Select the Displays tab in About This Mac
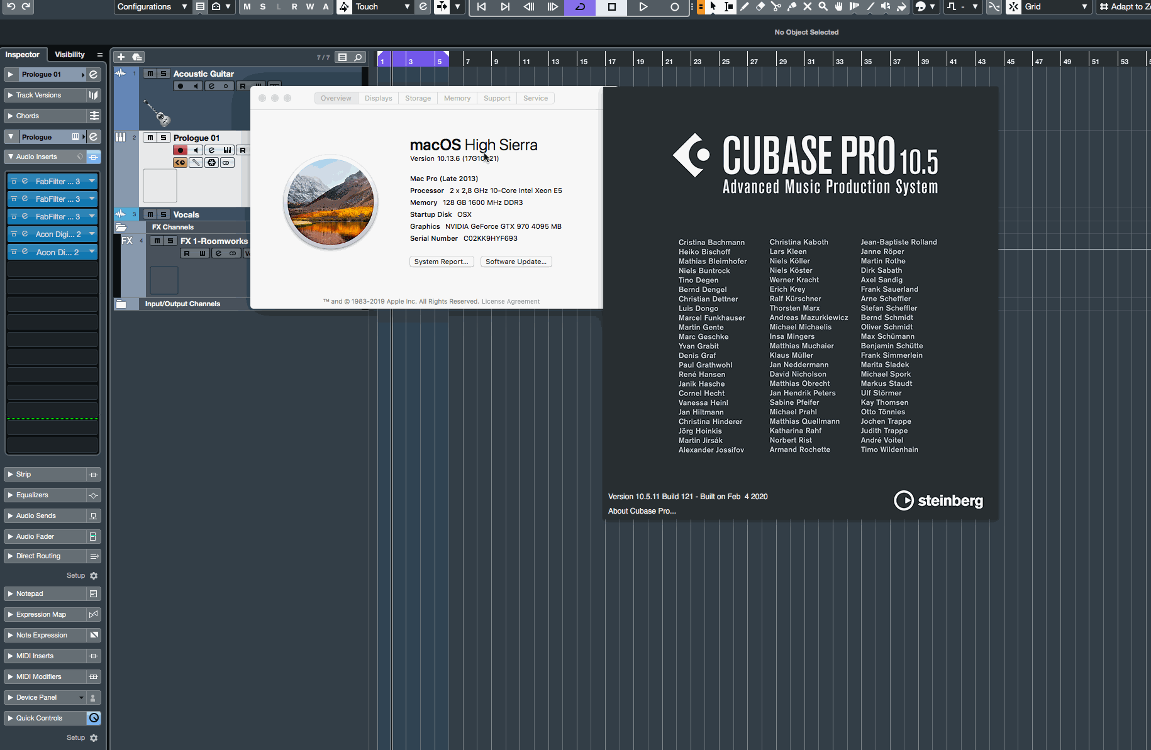The image size is (1151, 750). tap(378, 98)
